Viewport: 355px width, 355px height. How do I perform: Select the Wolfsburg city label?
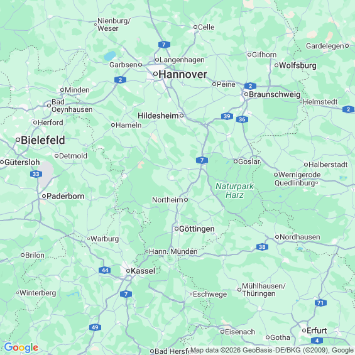click(x=298, y=65)
